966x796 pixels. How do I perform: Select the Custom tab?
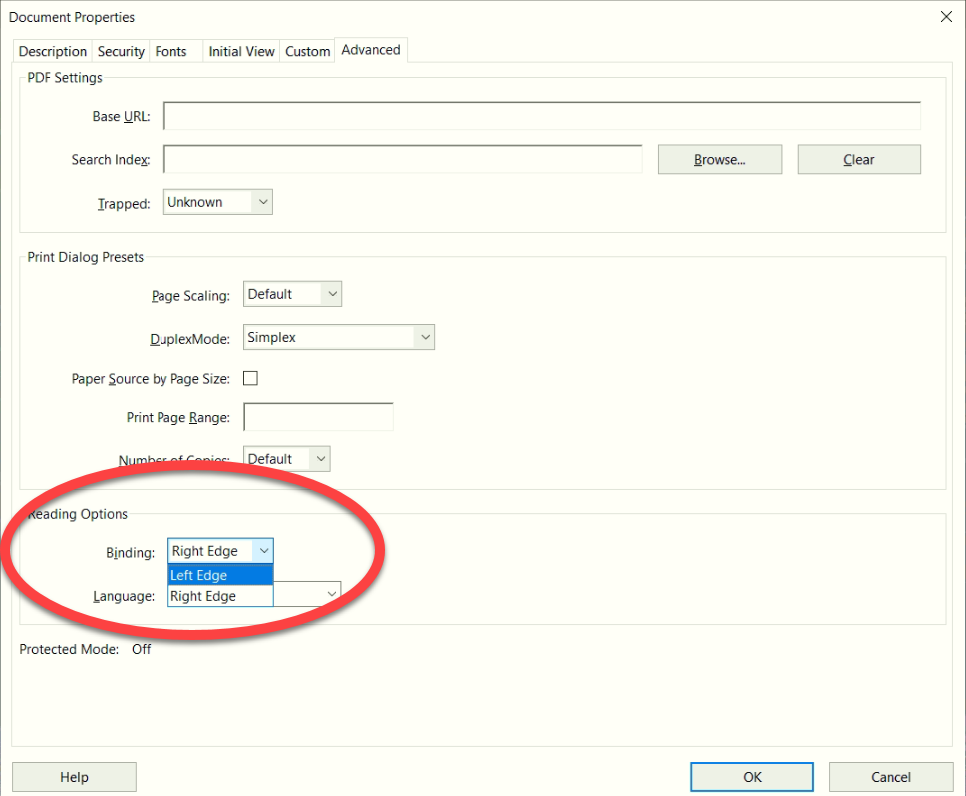(307, 51)
